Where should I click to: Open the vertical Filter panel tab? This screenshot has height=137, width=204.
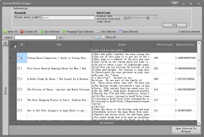click(x=5, y=91)
